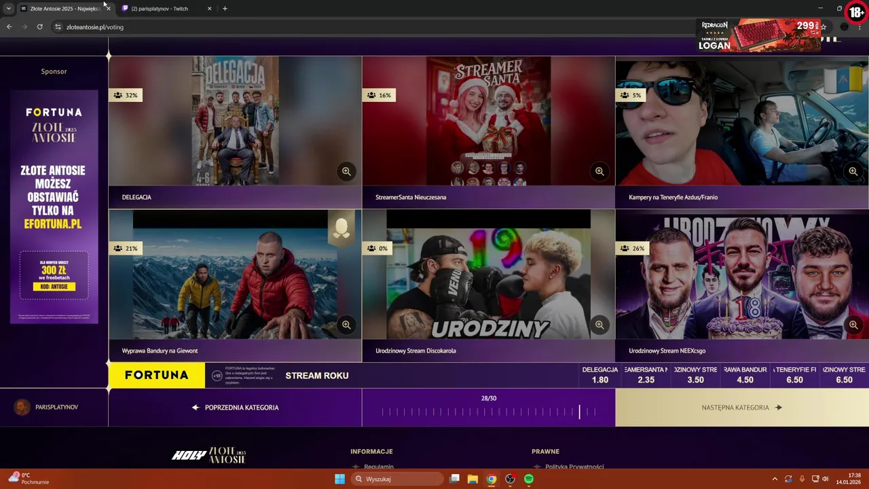Screen dimensions: 869x489
Task: Go back in browser history
Action: click(x=9, y=27)
